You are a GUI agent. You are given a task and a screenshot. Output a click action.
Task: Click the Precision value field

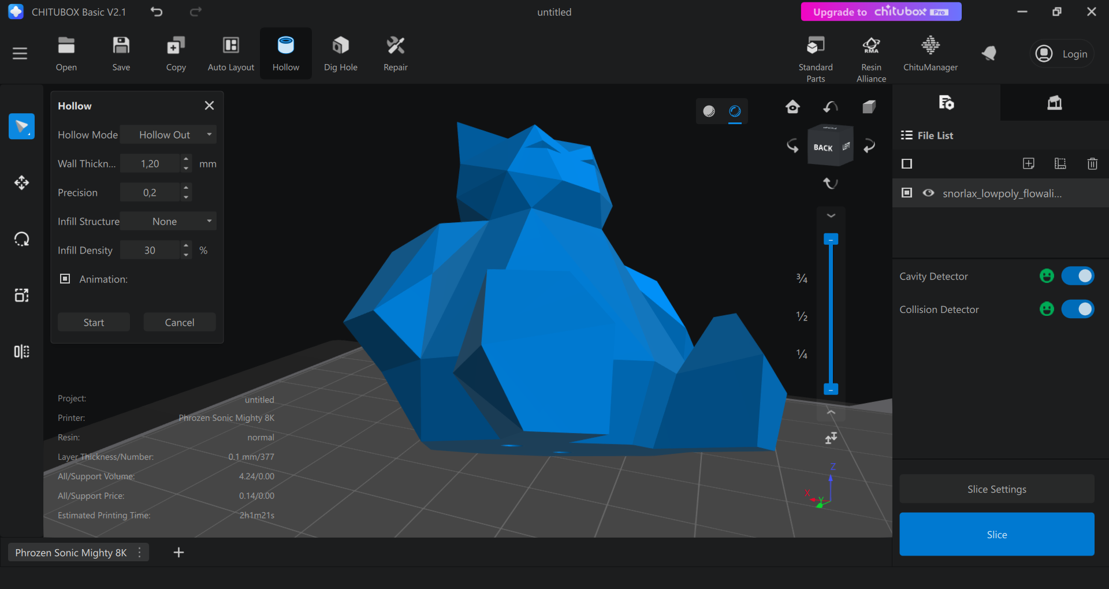click(150, 192)
